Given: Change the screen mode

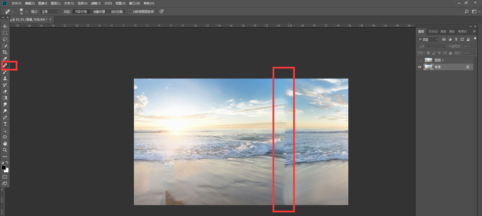Looking at the screenshot, I should click(x=5, y=183).
